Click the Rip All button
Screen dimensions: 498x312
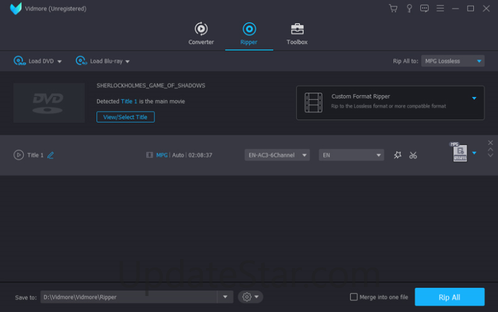point(449,297)
